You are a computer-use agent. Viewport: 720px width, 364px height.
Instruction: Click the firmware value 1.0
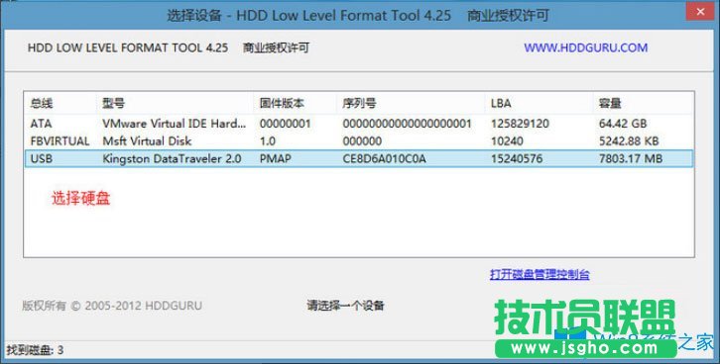267,141
